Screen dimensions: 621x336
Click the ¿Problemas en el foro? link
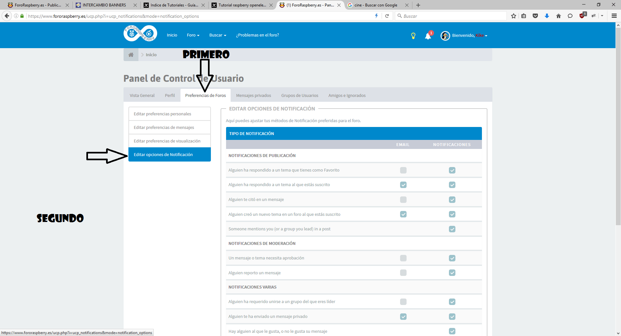pyautogui.click(x=257, y=35)
